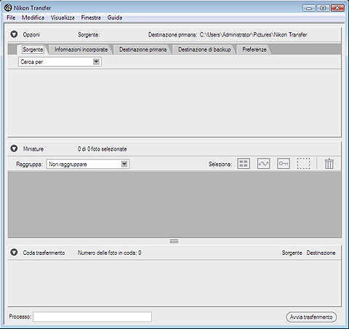
Task: Click the Processo progress field
Action: click(92, 317)
